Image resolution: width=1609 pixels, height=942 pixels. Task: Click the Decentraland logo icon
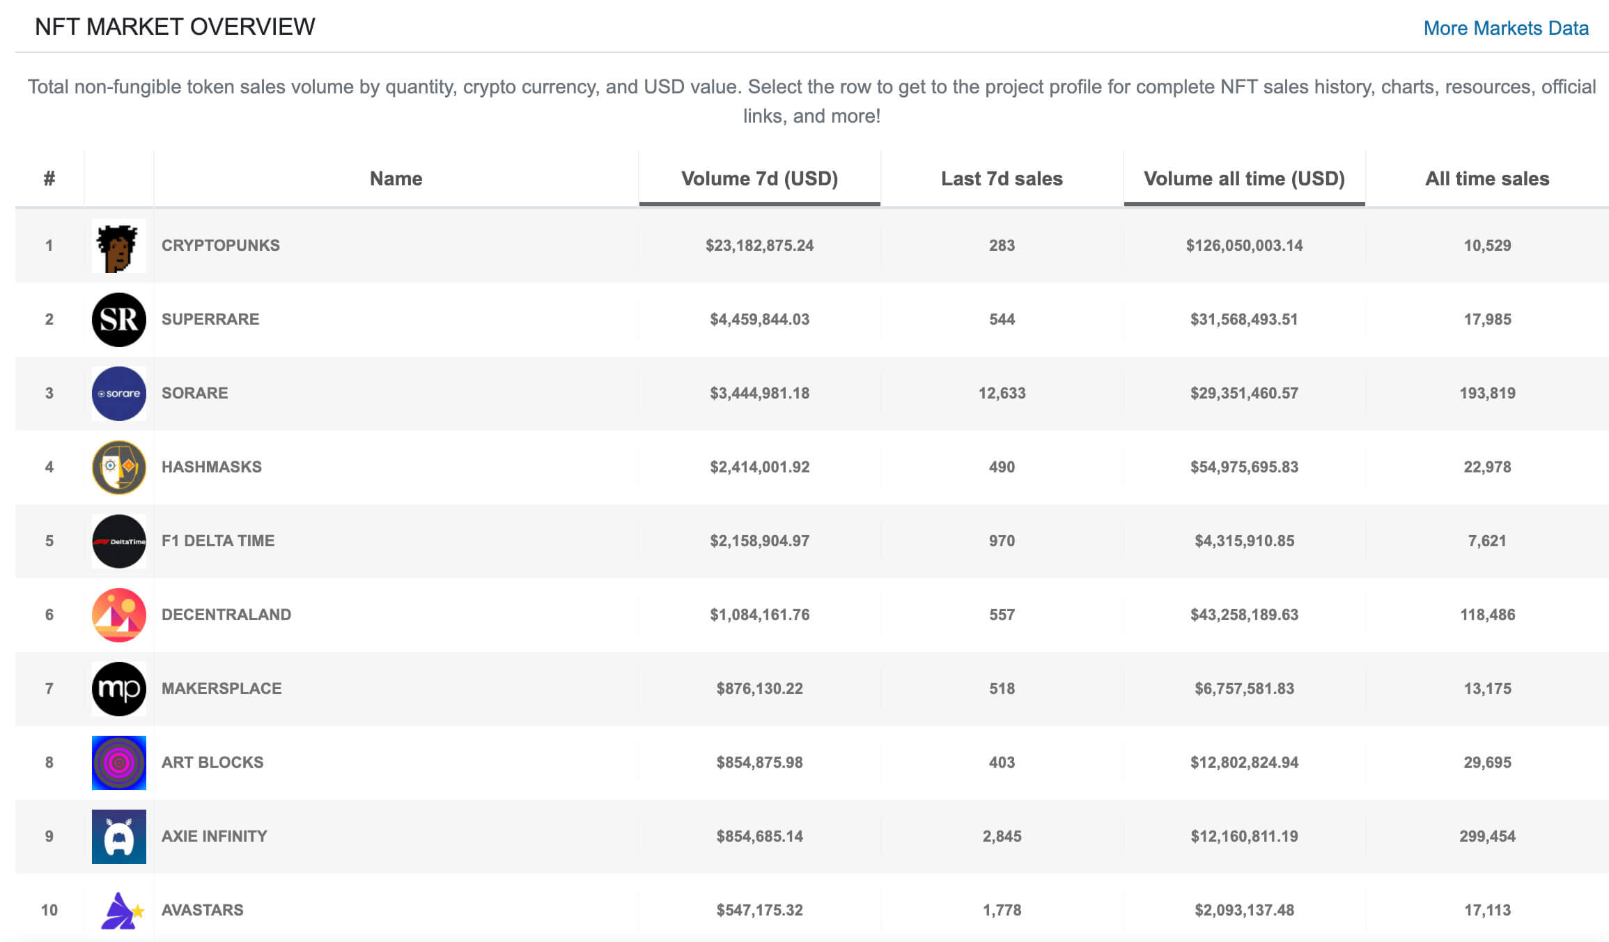tap(118, 615)
